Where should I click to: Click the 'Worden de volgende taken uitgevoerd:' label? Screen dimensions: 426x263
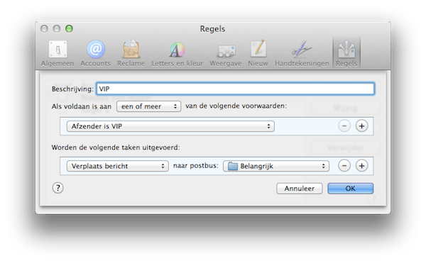pos(116,147)
